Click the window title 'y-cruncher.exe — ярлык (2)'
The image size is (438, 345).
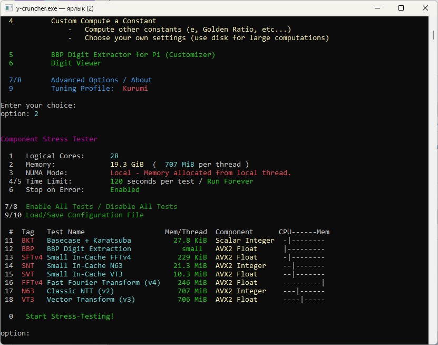[55, 8]
